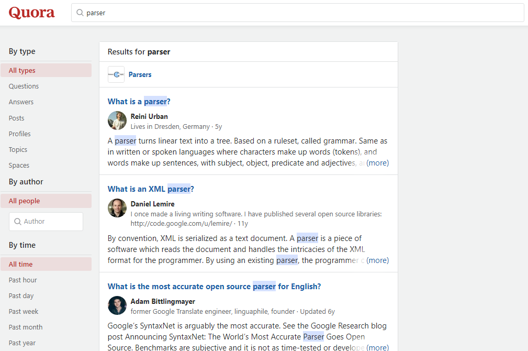Click Reini Urban's profile picture
This screenshot has width=528, height=351.
pos(117,120)
